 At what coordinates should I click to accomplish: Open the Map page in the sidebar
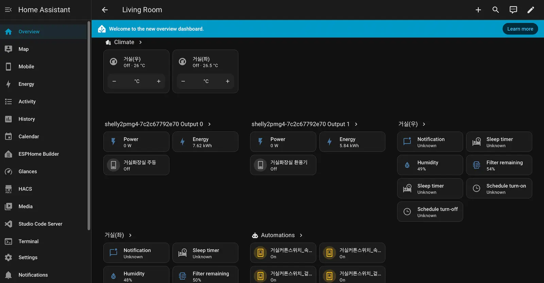[44, 49]
